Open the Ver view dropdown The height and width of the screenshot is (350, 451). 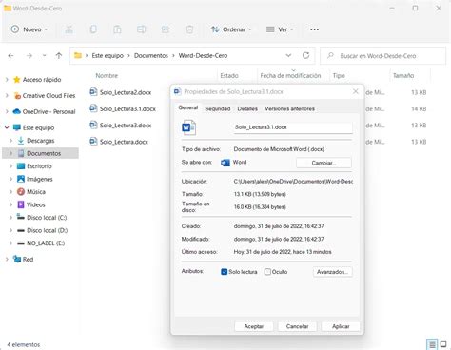[280, 29]
